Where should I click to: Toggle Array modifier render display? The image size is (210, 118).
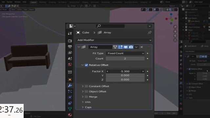pyautogui.click(x=131, y=47)
